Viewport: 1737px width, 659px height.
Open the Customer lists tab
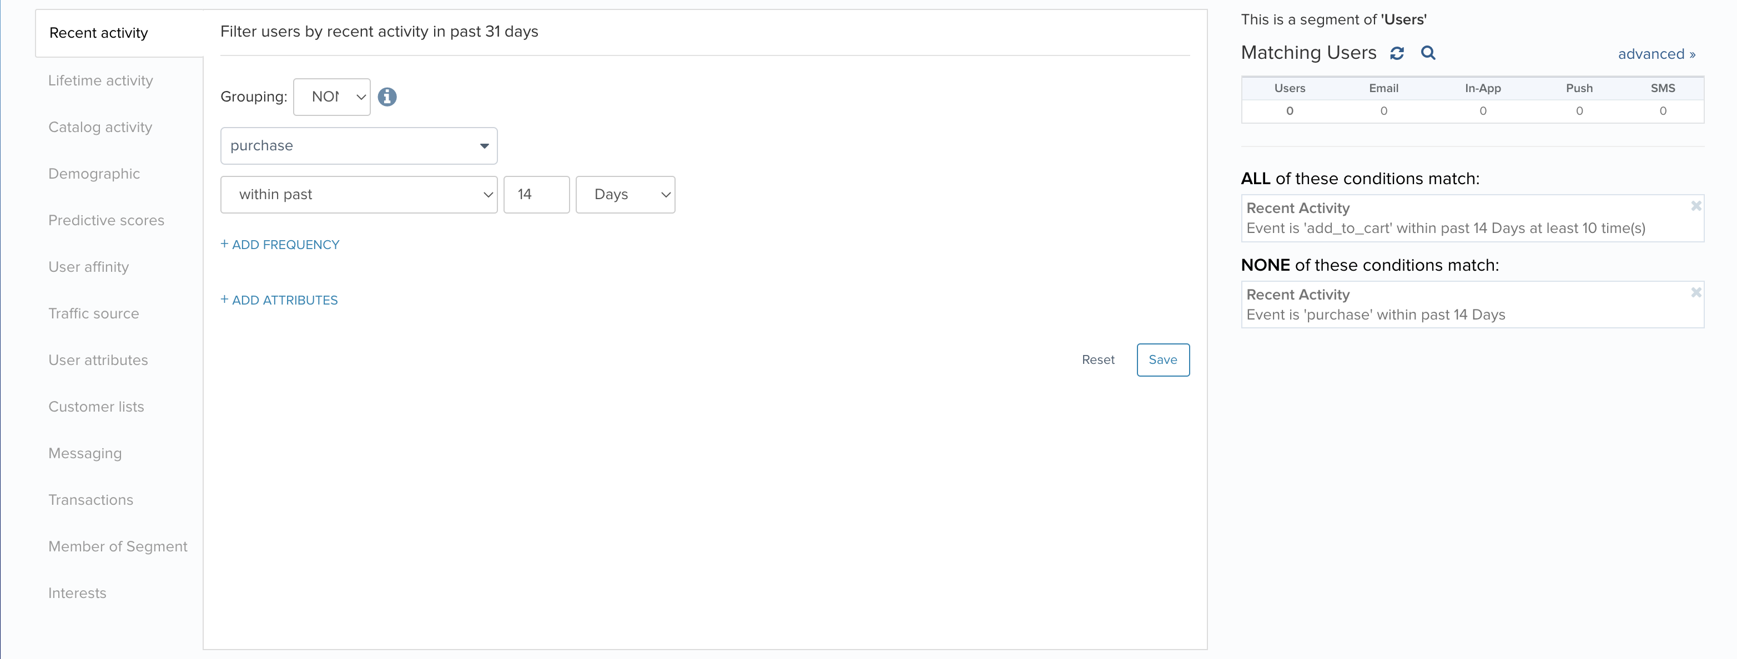[95, 406]
